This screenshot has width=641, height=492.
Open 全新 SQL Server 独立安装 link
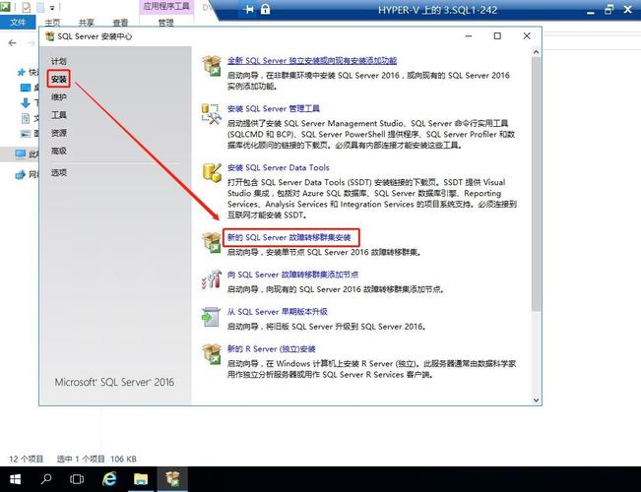[312, 60]
